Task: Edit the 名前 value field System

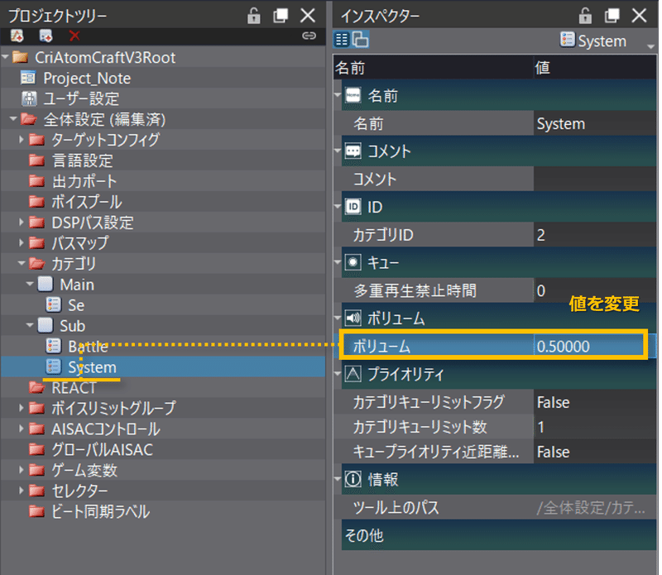Action: pos(594,124)
